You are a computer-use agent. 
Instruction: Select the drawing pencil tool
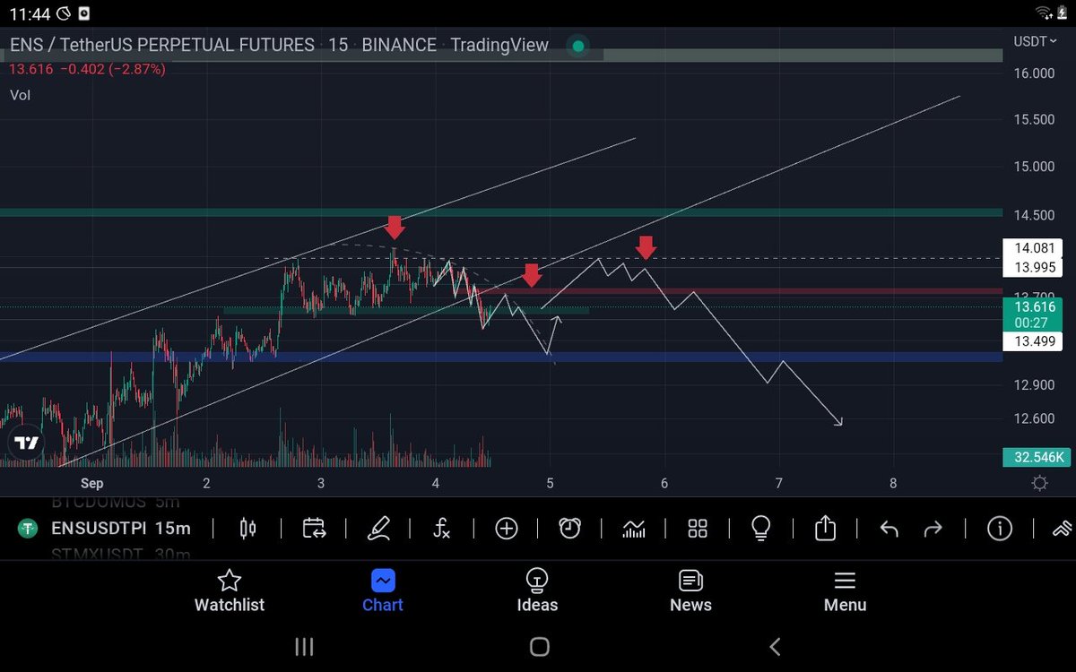tap(378, 529)
